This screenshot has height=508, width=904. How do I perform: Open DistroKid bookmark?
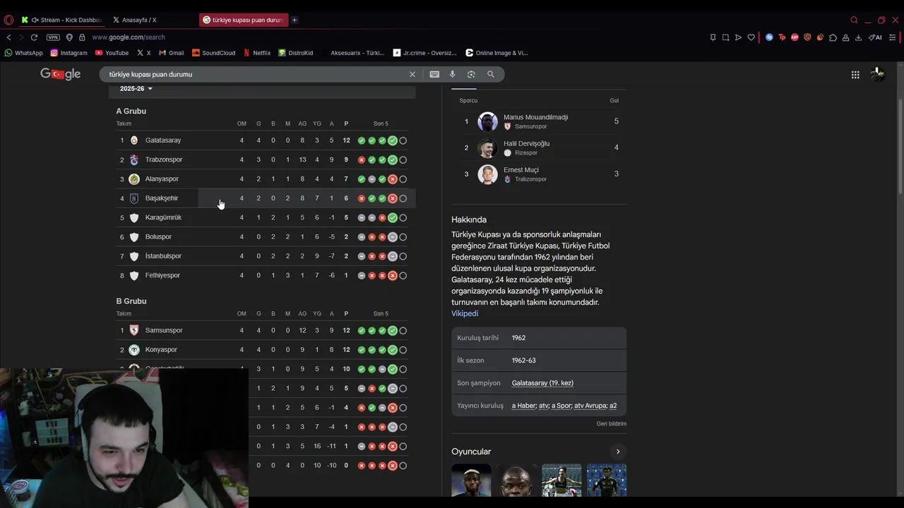295,53
